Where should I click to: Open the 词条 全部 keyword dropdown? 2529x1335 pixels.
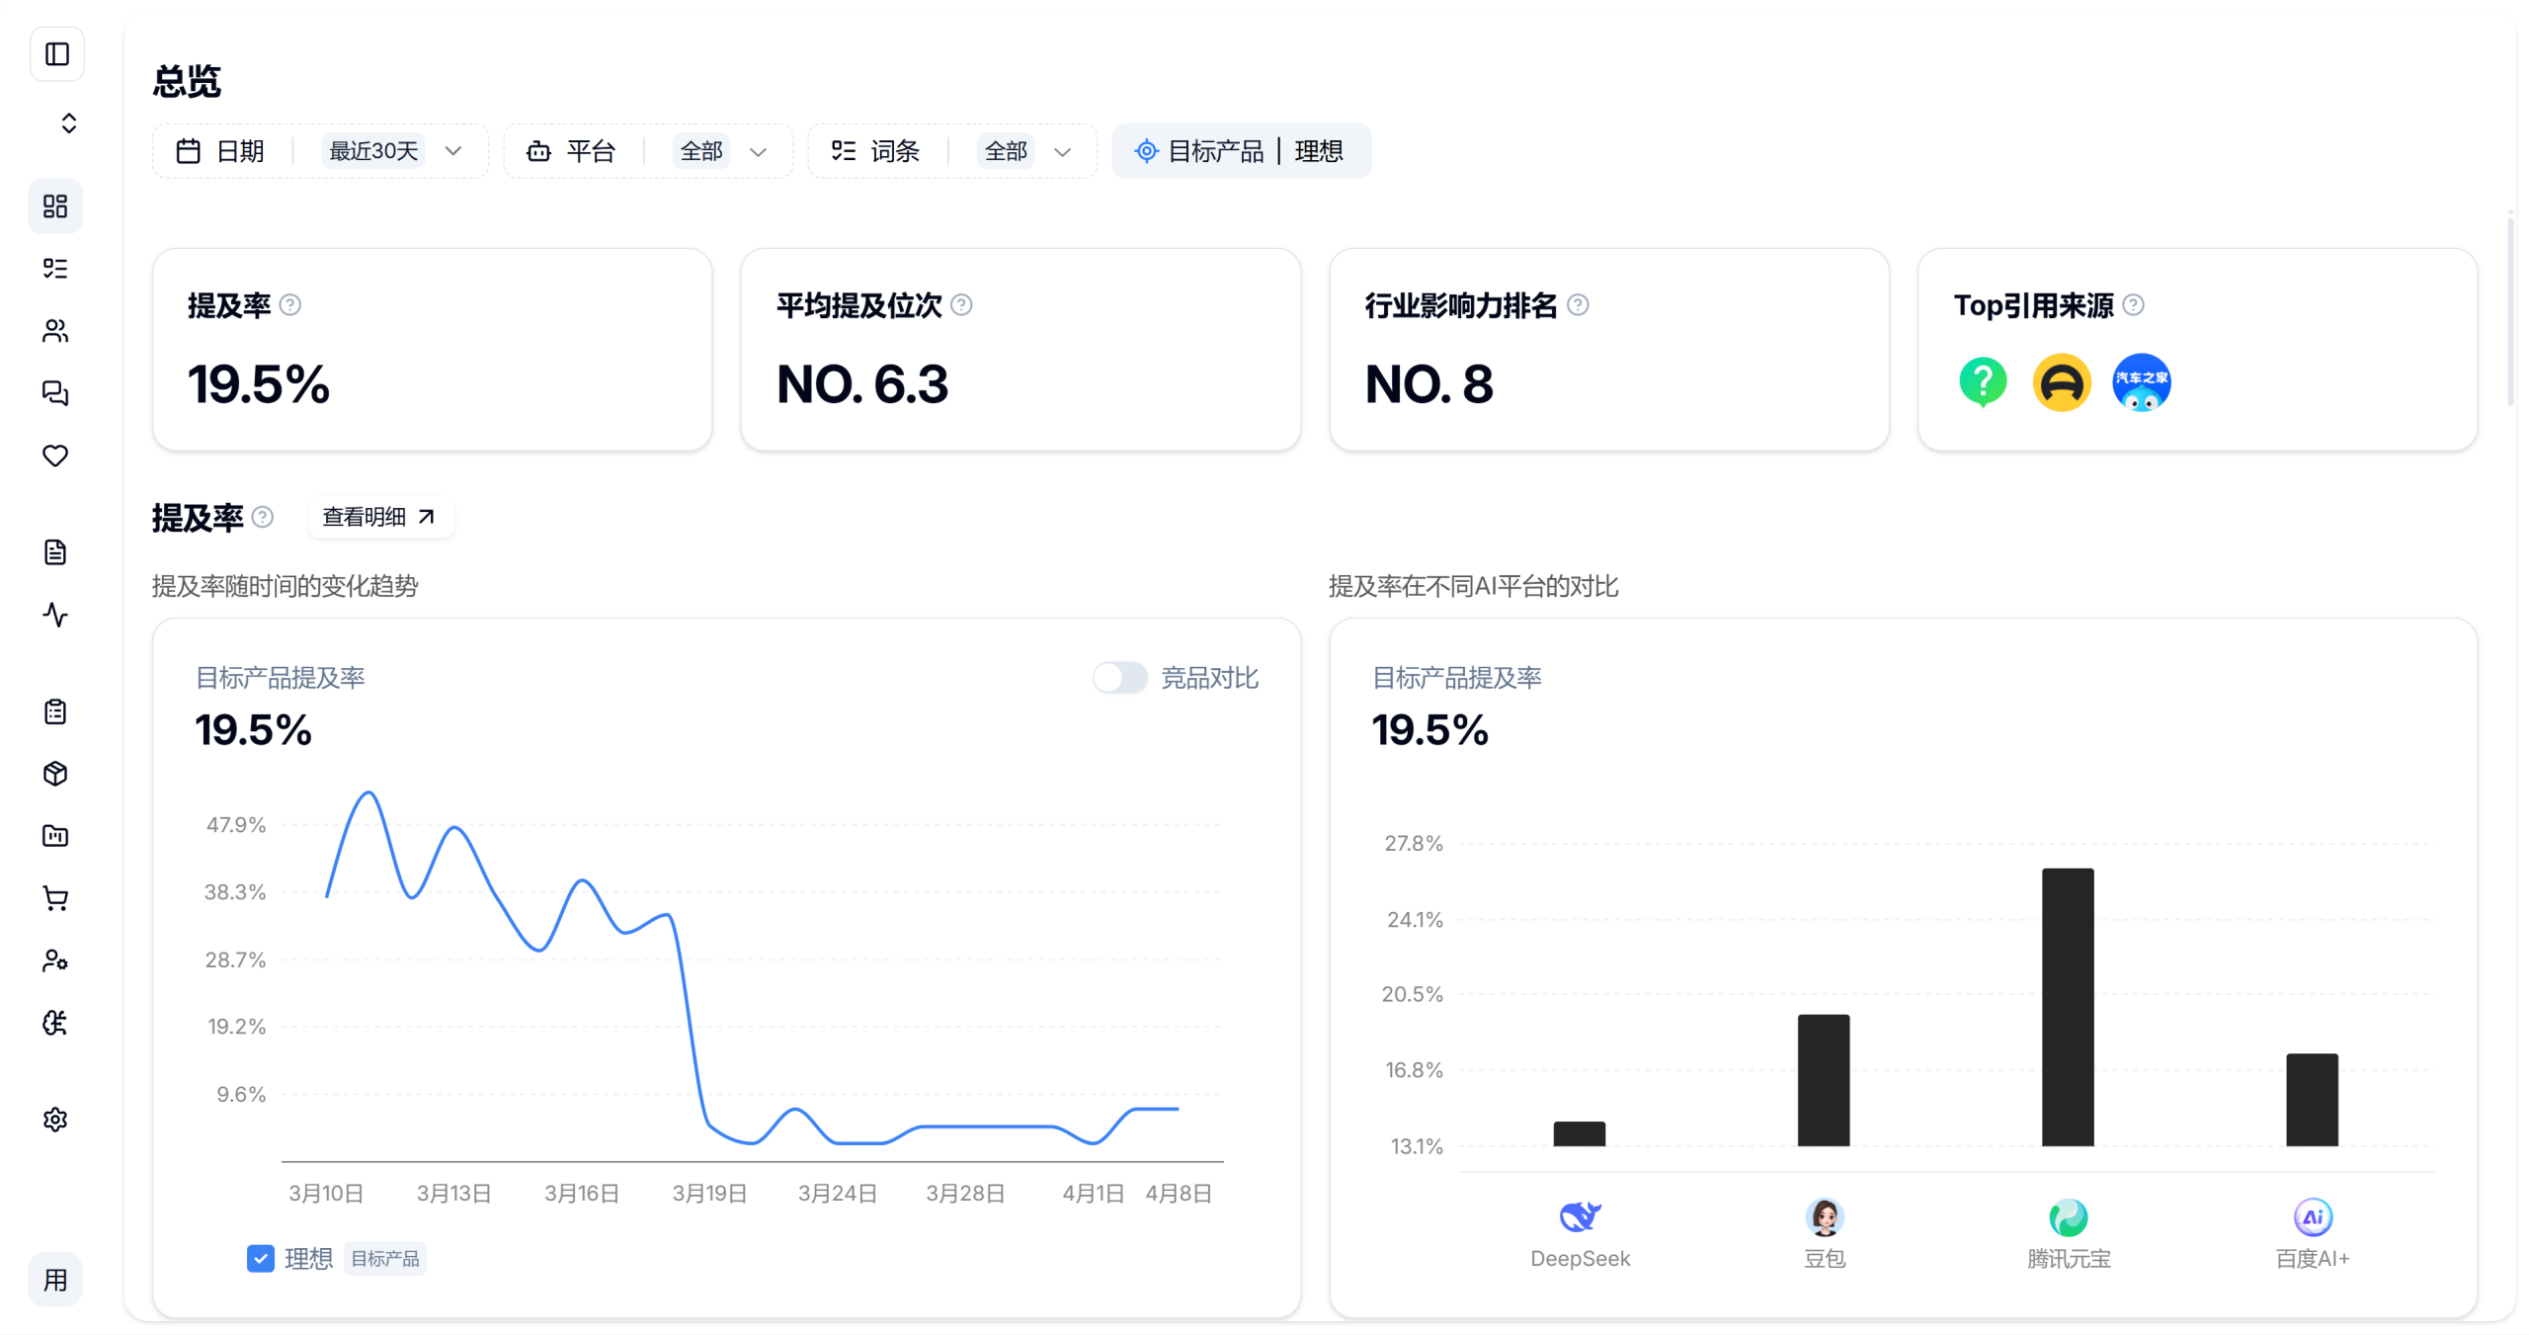pos(1027,150)
